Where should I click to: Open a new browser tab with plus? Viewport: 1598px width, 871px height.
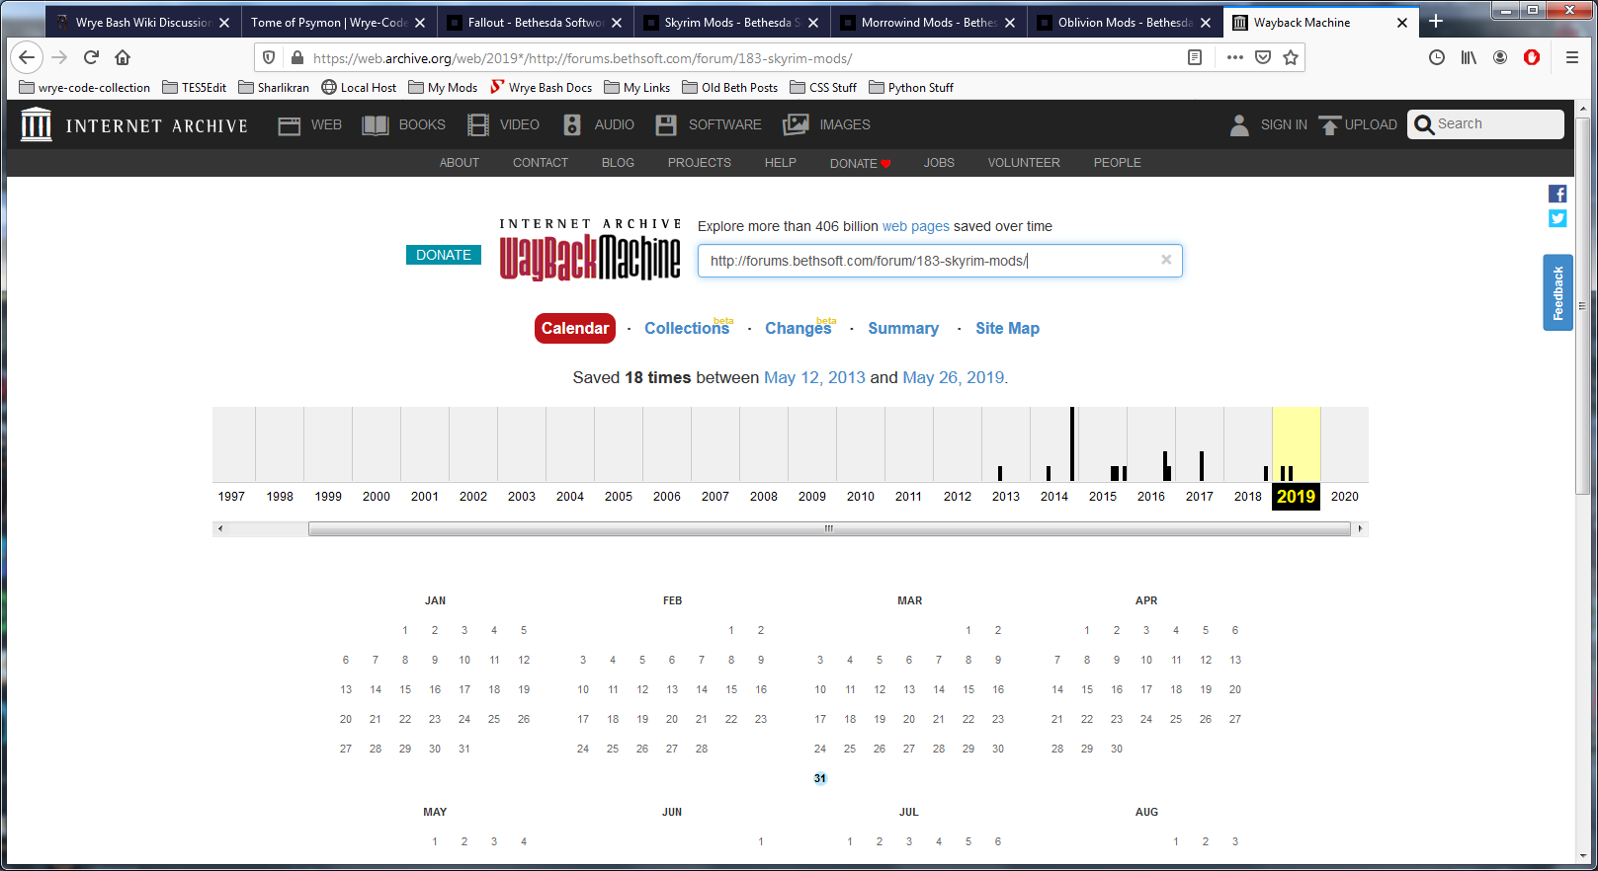coord(1436,22)
